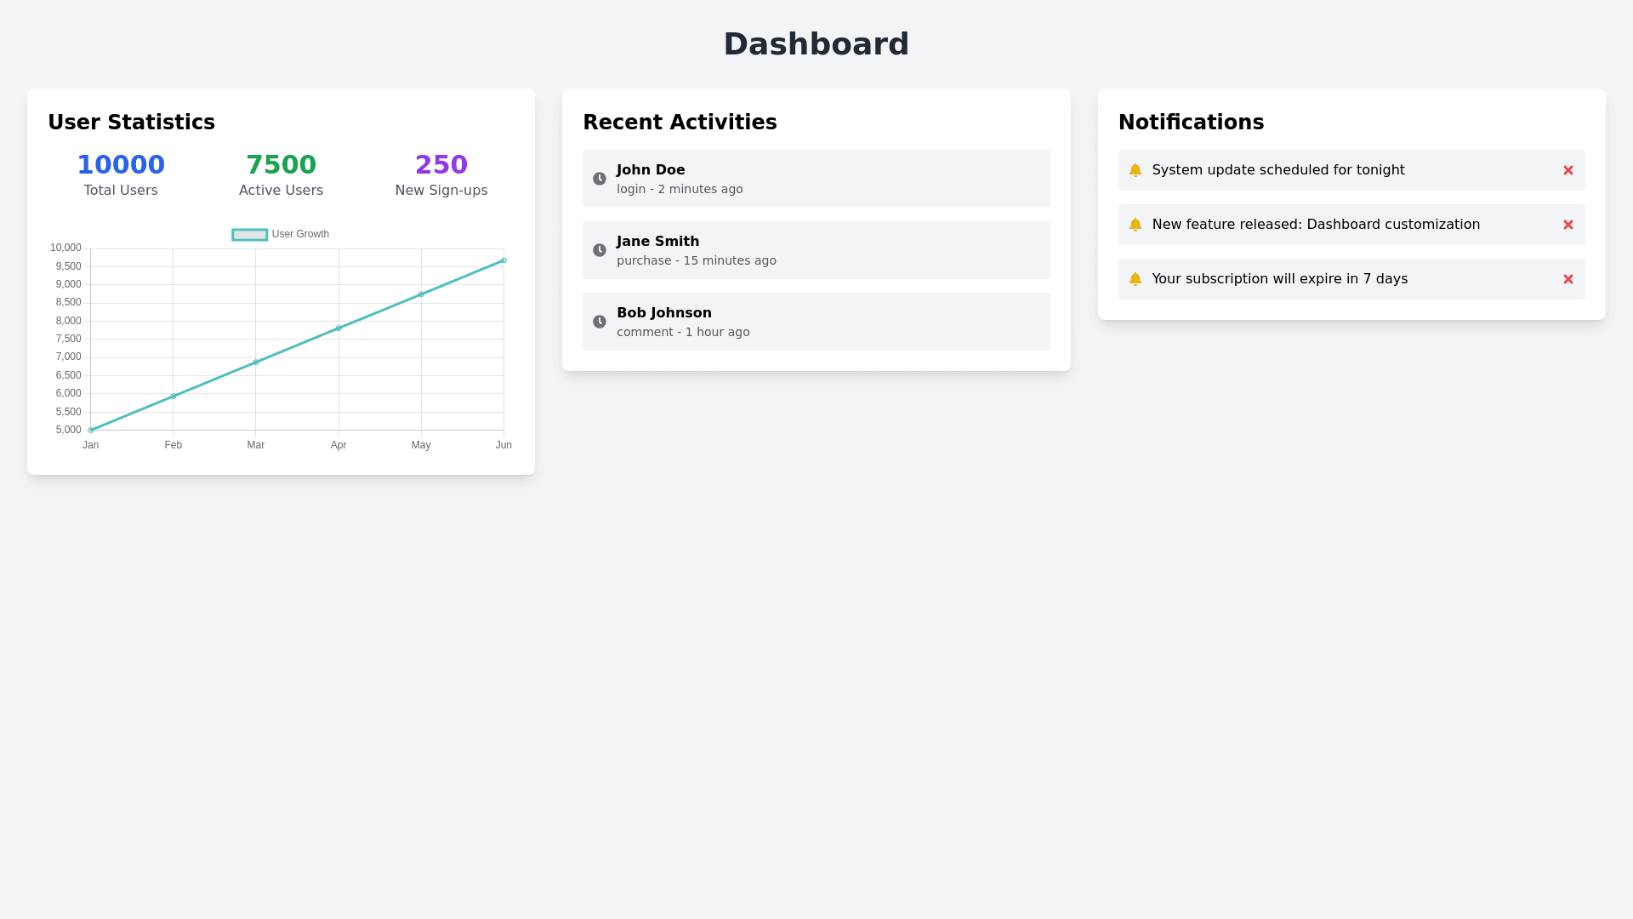Viewport: 1633px width, 919px height.
Task: Toggle the User Growth legend swatch
Action: [x=249, y=235]
